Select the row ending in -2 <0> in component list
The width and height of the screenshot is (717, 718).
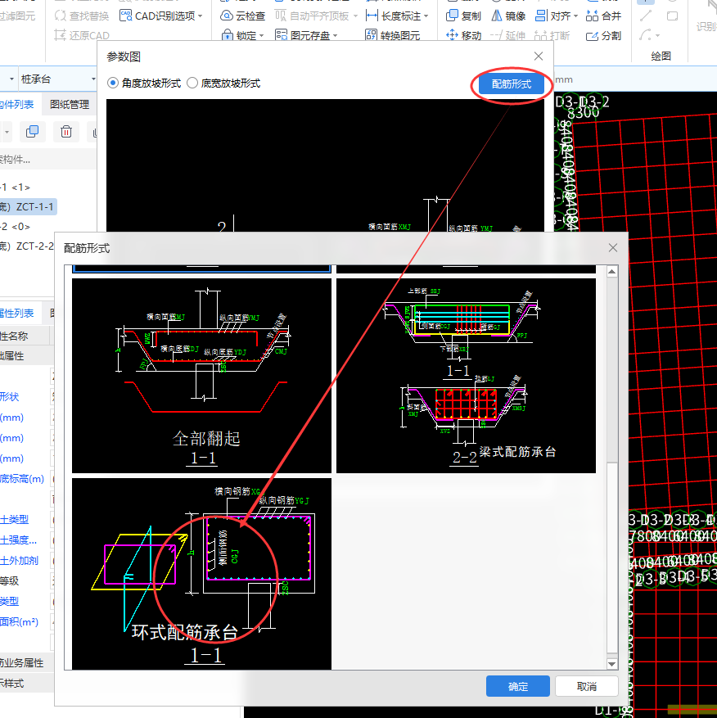(16, 226)
